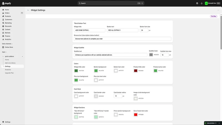This screenshot has width=222, height=125.
Task: Click the Finance bank icon
Action: tap(3, 36)
